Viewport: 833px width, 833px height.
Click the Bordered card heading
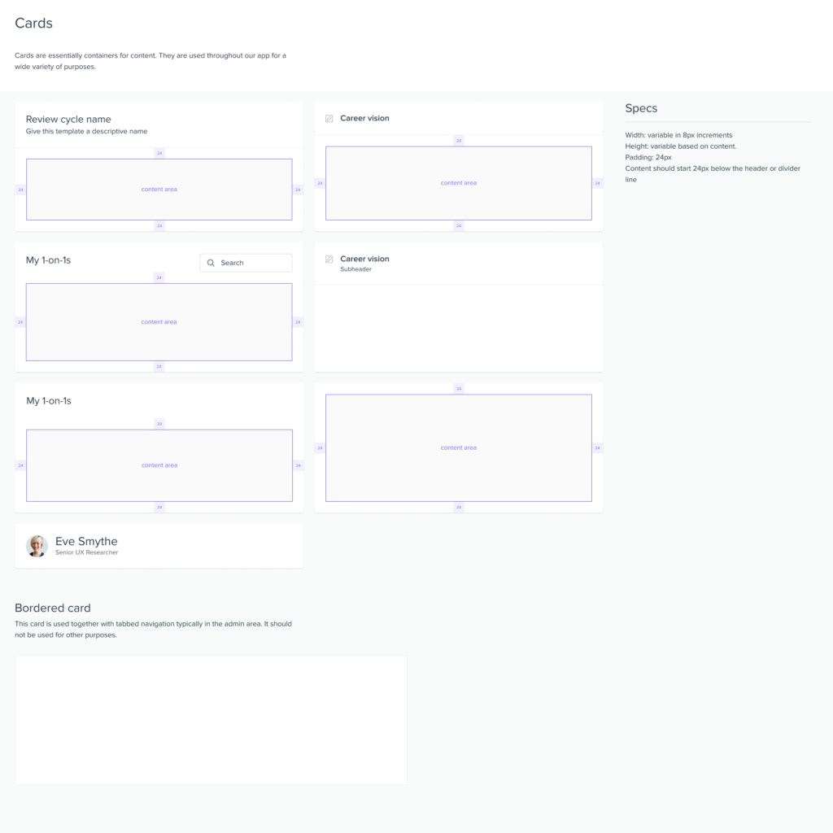tap(52, 608)
